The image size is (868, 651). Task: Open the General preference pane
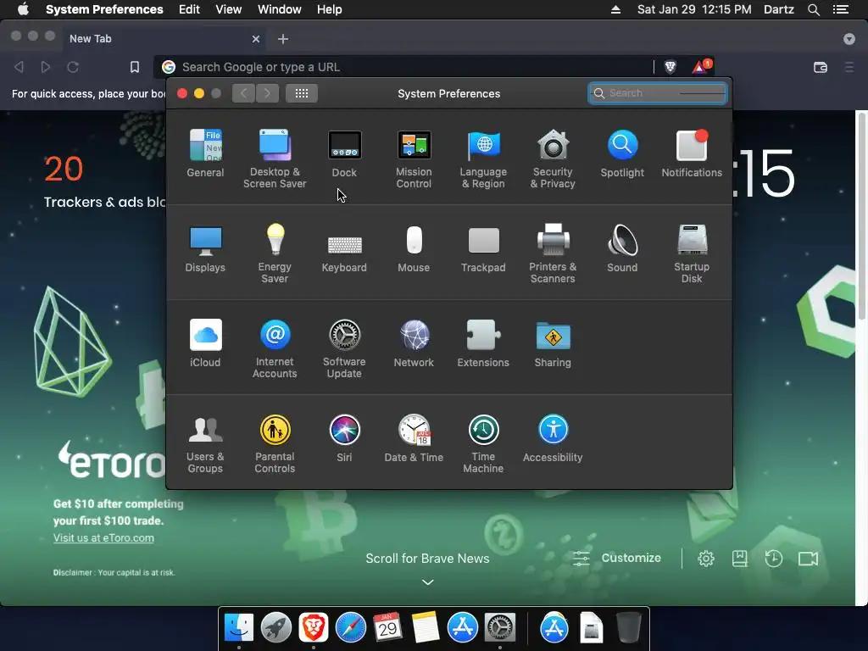click(x=205, y=153)
